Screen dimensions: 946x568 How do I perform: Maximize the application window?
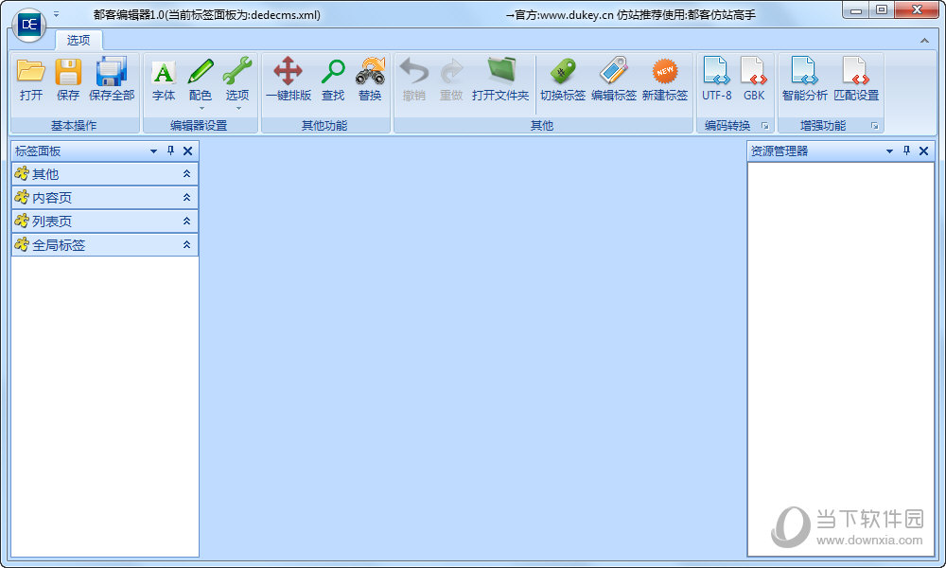pyautogui.click(x=882, y=10)
